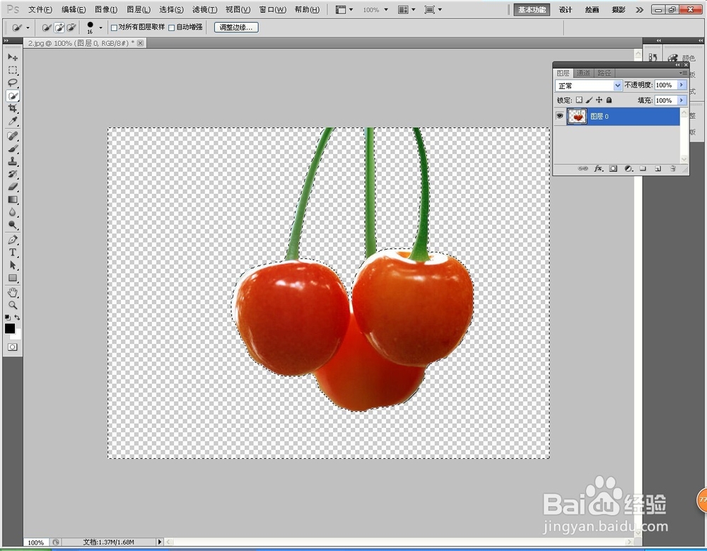Toggle lock transparent pixels
The height and width of the screenshot is (551, 707).
click(x=579, y=100)
